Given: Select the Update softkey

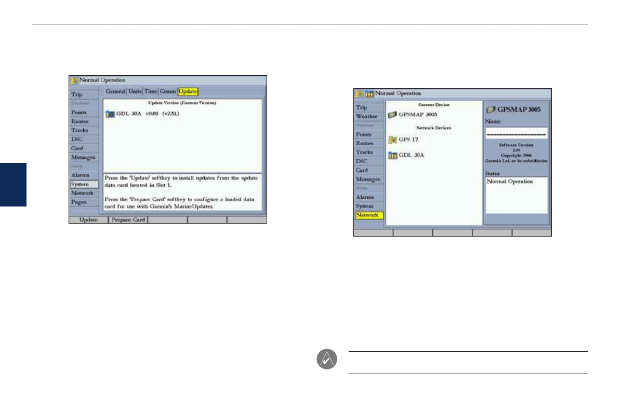Looking at the screenshot, I should tap(89, 220).
